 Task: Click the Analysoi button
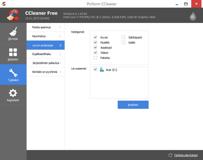pyautogui.click(x=133, y=105)
